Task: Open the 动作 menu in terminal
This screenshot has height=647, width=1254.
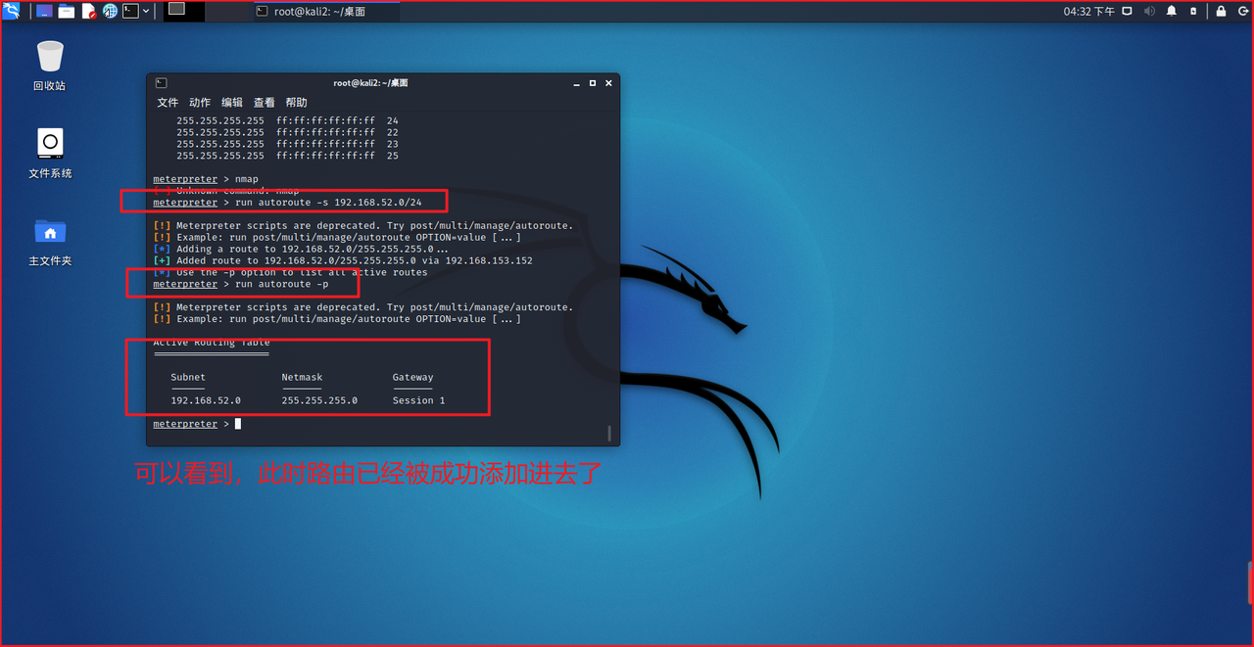Action: (200, 102)
